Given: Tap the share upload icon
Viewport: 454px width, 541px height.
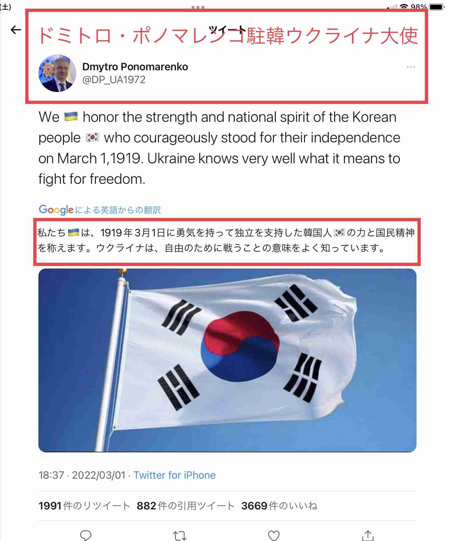Looking at the screenshot, I should pyautogui.click(x=368, y=535).
